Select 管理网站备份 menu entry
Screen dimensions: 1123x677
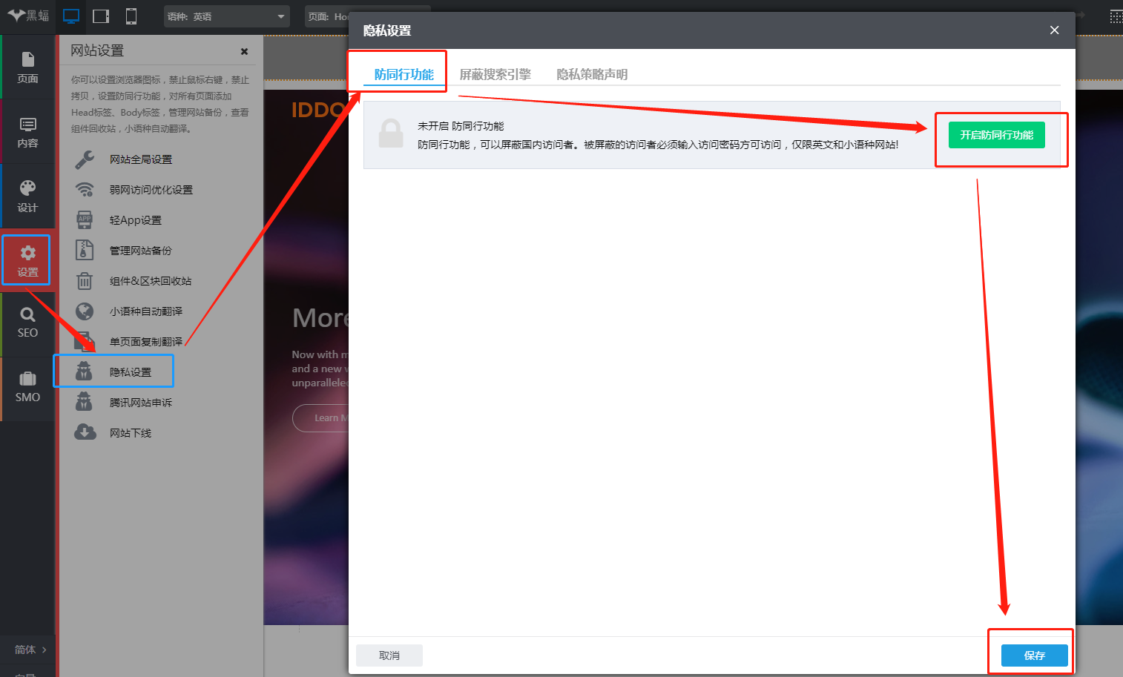coord(140,251)
